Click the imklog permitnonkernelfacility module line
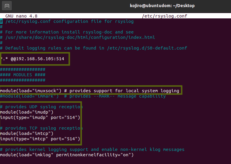231x164 pixels. tap(67, 155)
